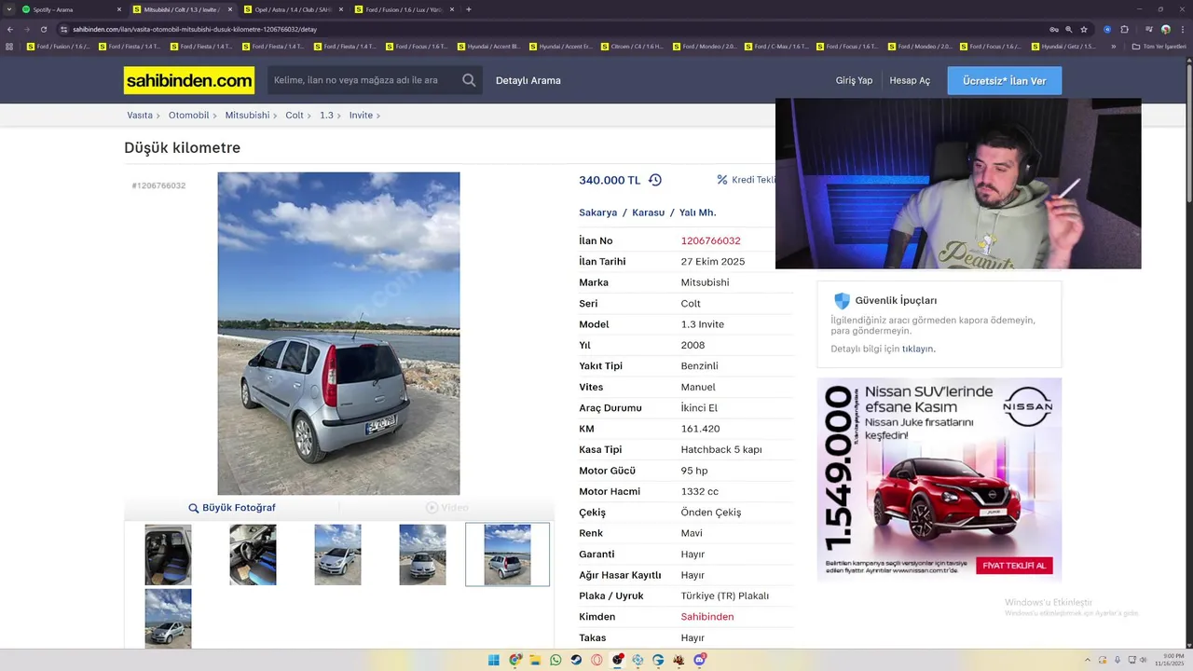Open Tüm Yer İşaretleri bookmarks folder
The image size is (1193, 671).
1159,47
